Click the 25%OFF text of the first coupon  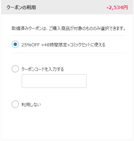click(x=31, y=45)
